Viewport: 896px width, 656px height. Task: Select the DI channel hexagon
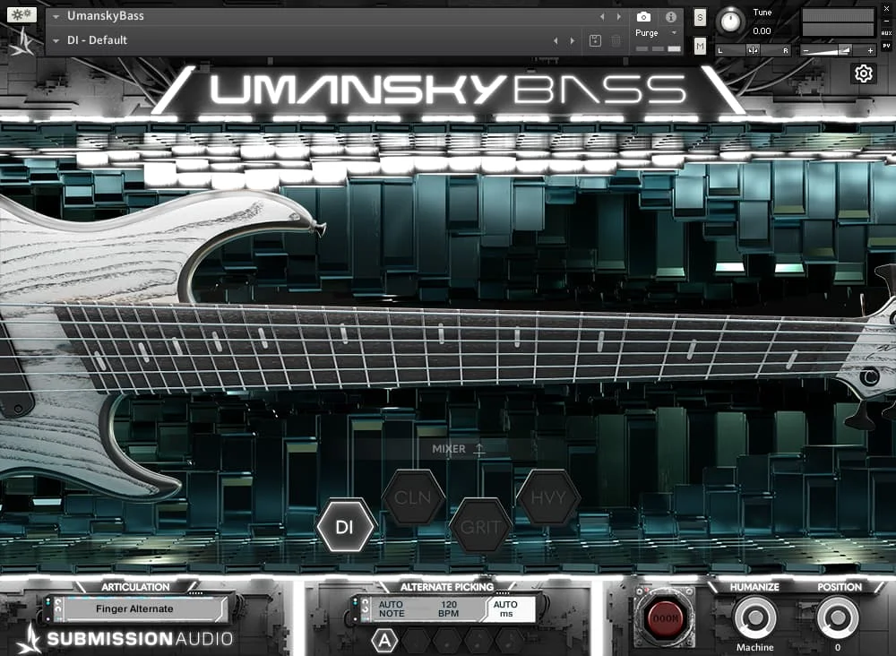pos(346,525)
